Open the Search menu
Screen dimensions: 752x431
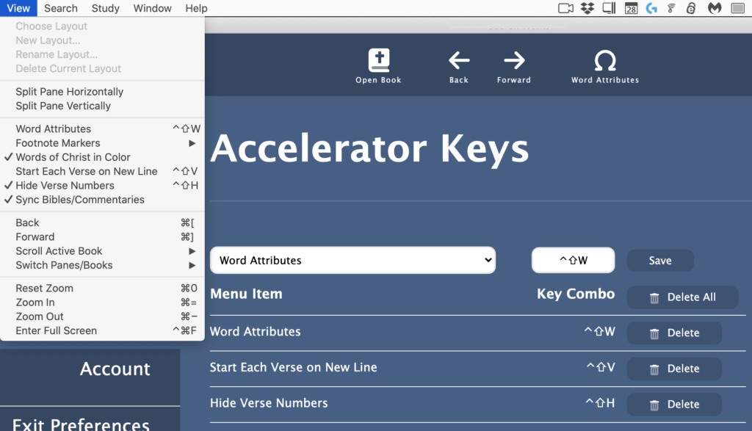(x=61, y=8)
